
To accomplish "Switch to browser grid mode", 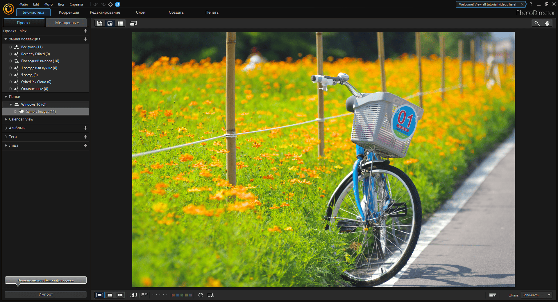I will click(x=120, y=23).
